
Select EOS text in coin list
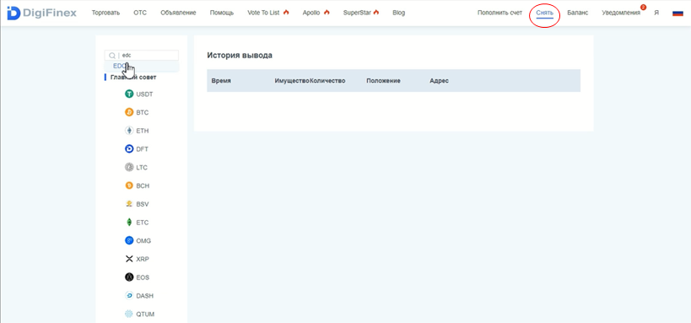[x=143, y=277]
